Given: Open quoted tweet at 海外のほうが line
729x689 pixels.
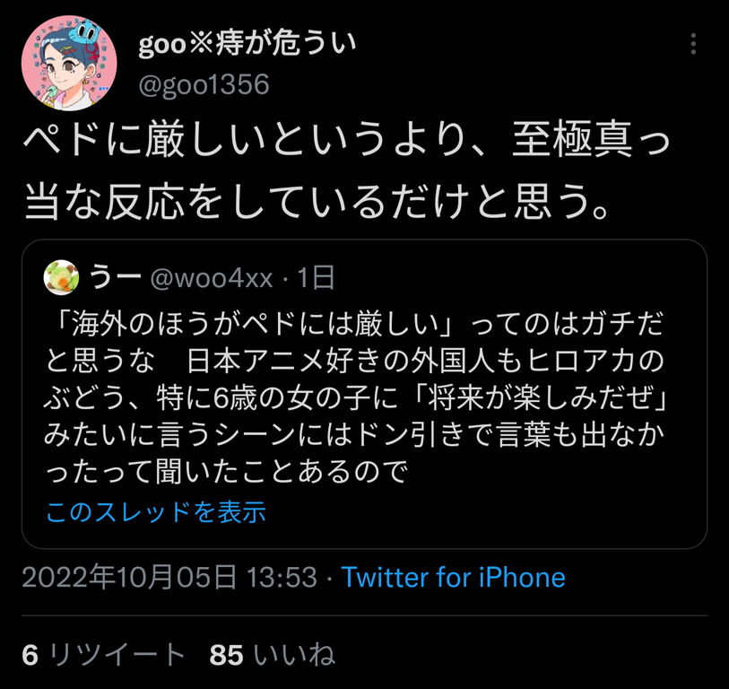Looking at the screenshot, I should (x=355, y=324).
